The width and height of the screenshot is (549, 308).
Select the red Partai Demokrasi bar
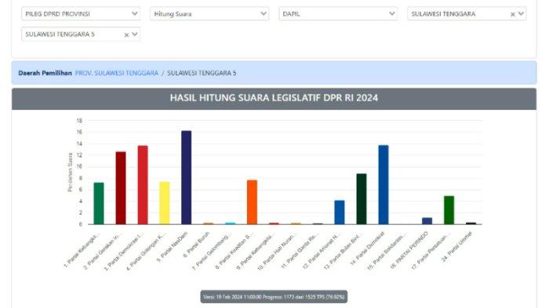tap(143, 185)
